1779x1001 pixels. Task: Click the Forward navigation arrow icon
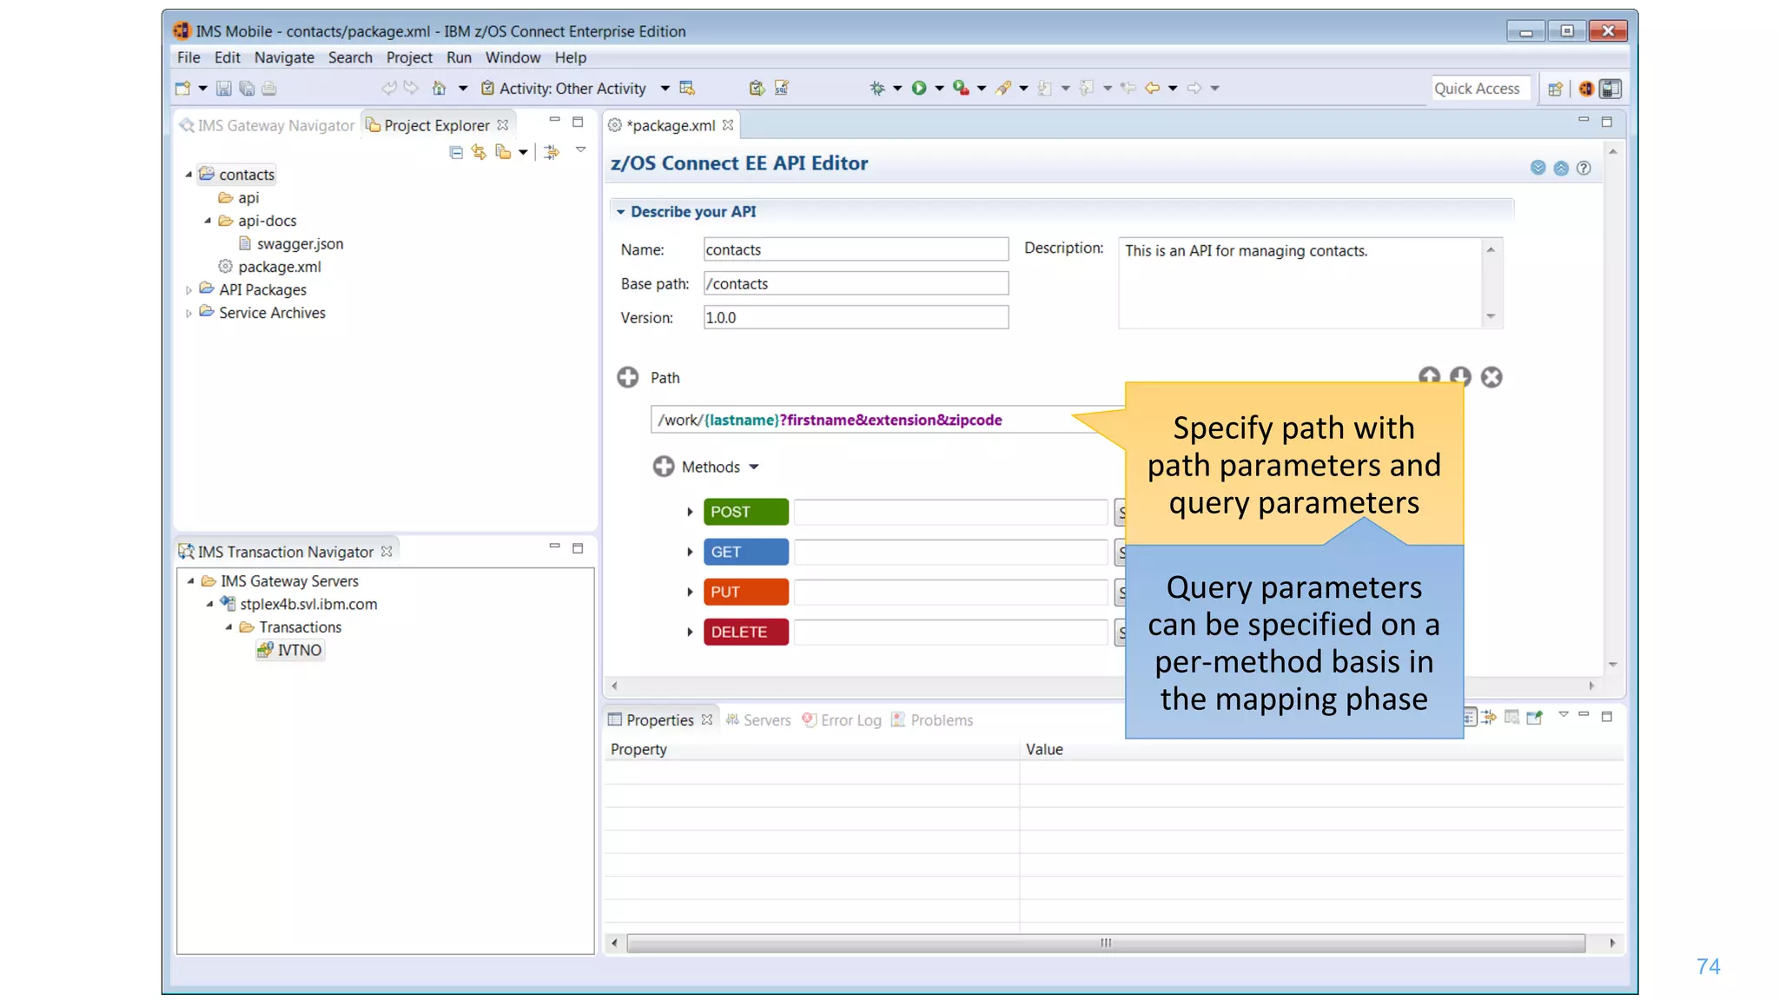click(1194, 88)
